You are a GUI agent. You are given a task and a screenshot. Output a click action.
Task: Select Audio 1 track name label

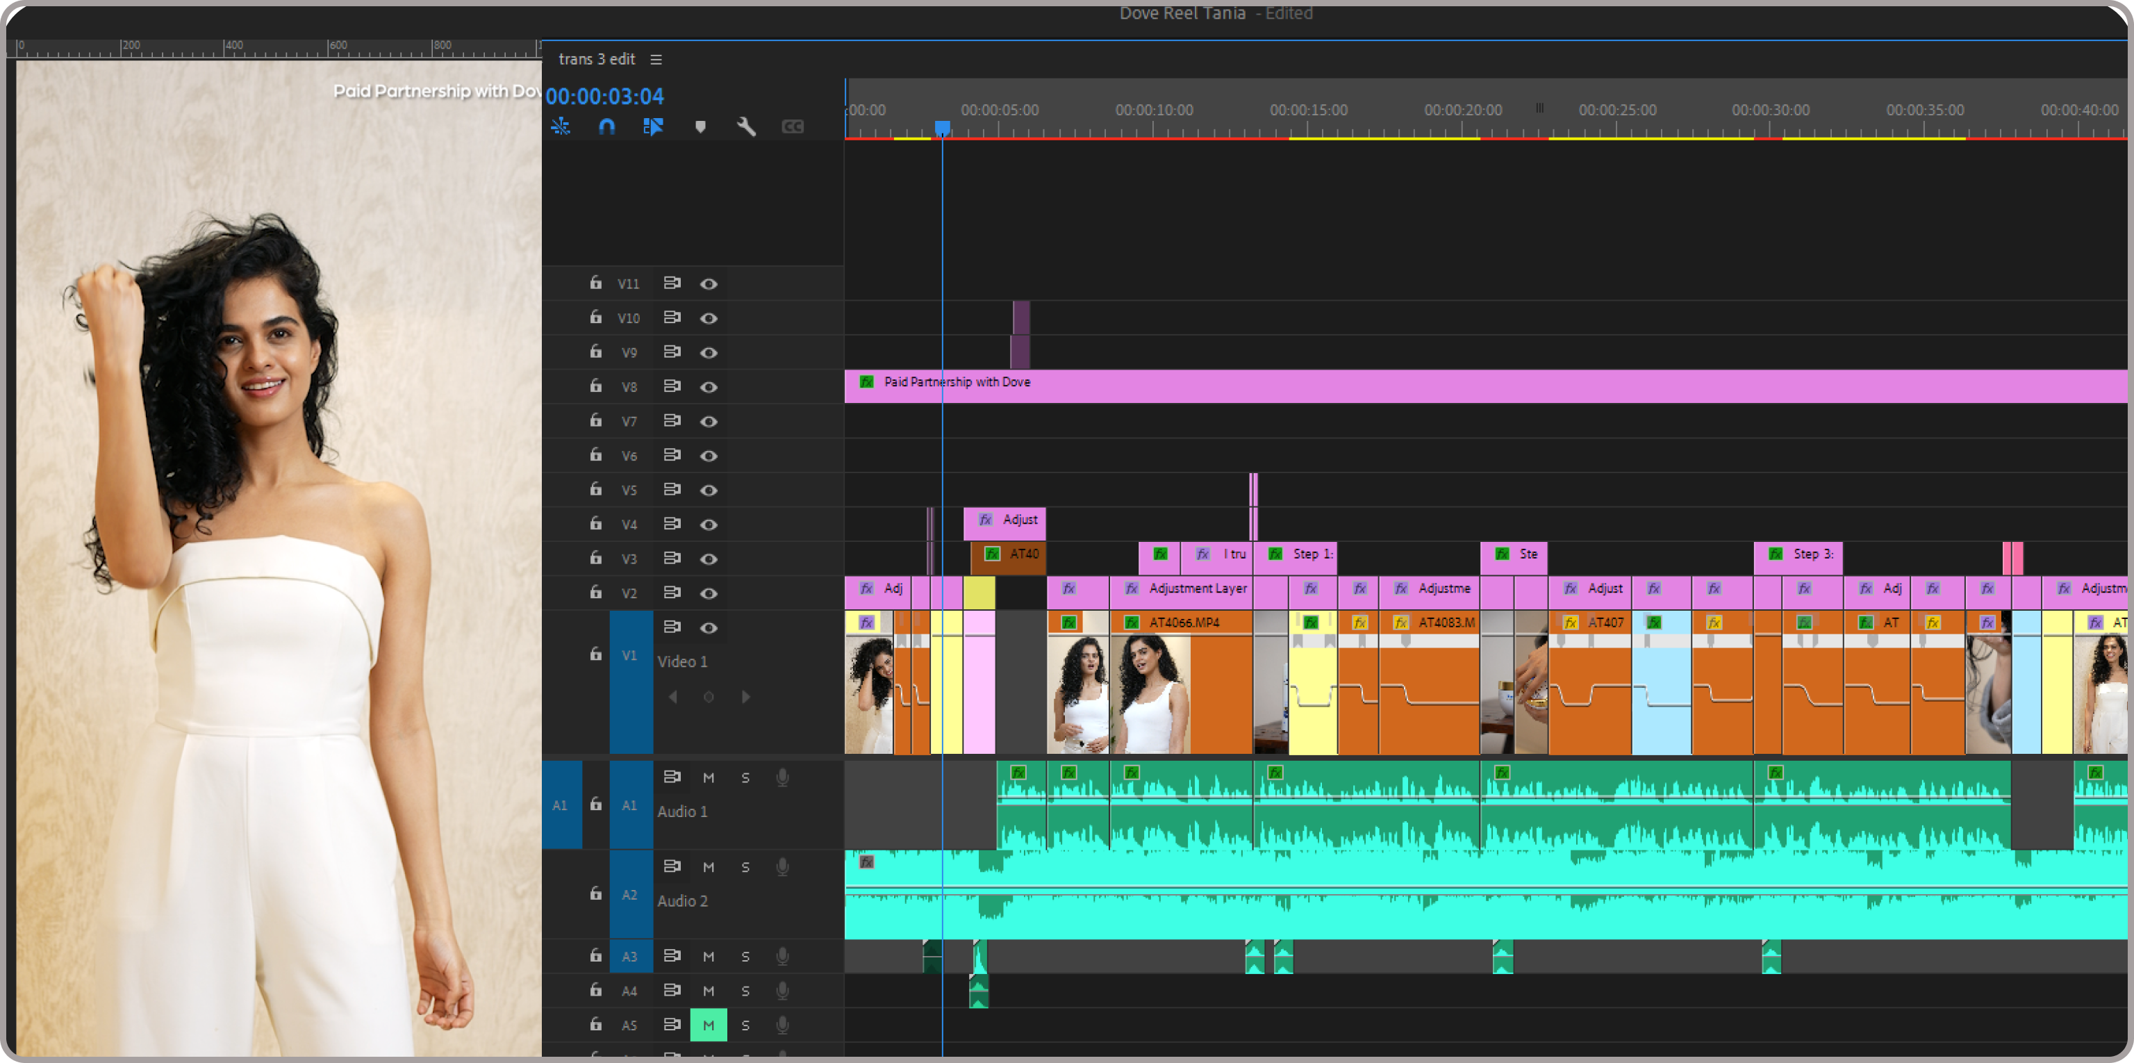click(x=681, y=812)
